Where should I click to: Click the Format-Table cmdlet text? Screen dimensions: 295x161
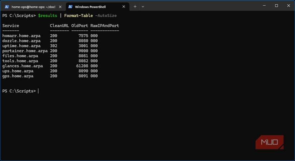[78, 16]
